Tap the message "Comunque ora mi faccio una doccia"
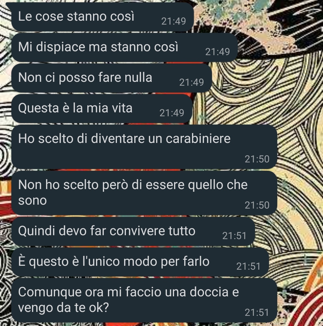Screen dimensions: 323x326 144,300
